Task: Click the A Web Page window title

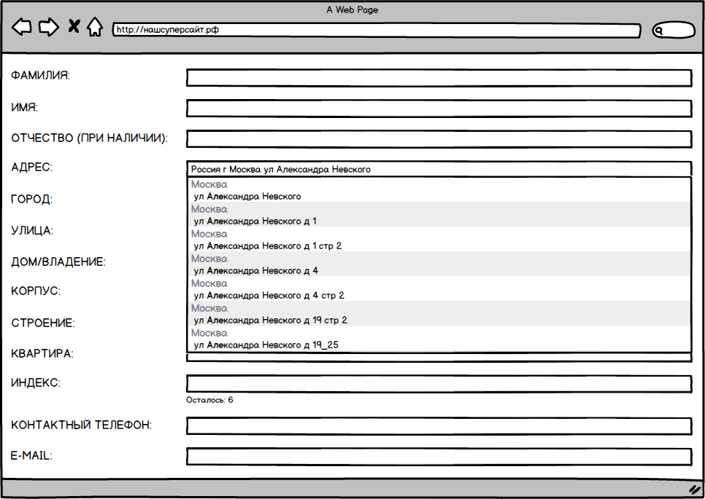Action: (x=352, y=10)
